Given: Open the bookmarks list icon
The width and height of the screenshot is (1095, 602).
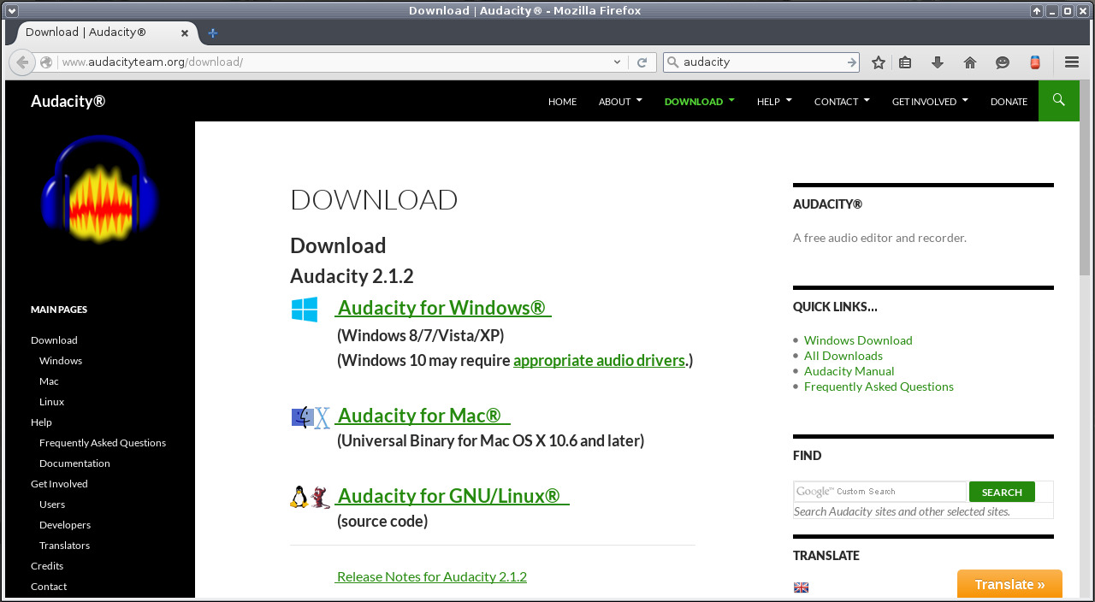Looking at the screenshot, I should pos(906,62).
